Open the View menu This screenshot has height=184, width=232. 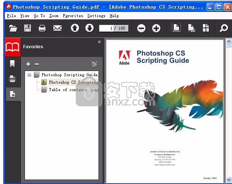25,16
